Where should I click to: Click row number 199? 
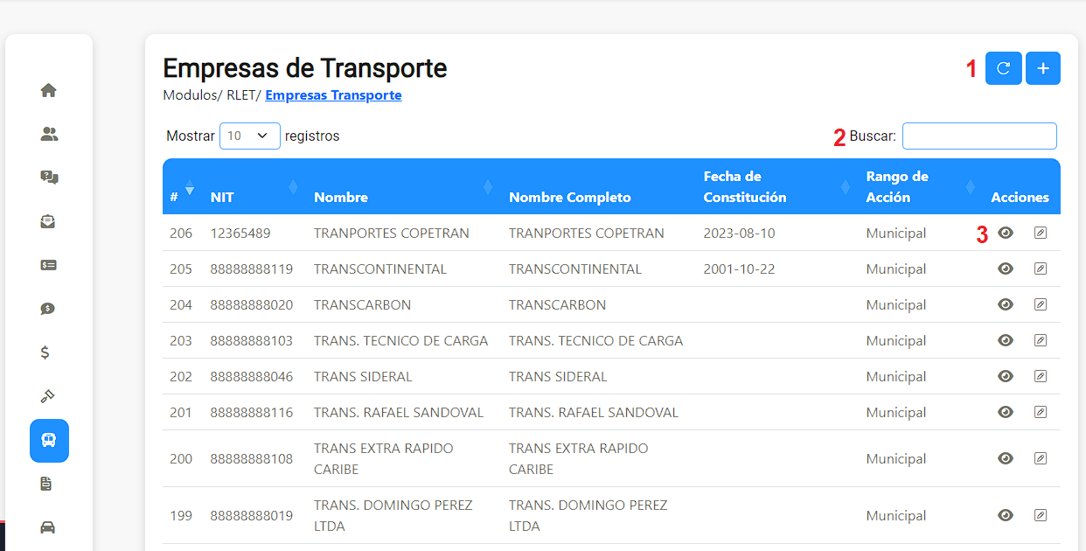point(181,516)
